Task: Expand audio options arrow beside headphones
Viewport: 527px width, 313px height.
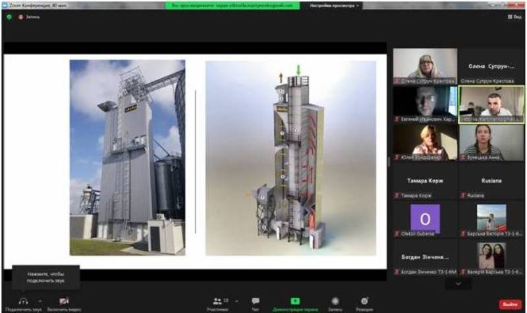Action: pyautogui.click(x=40, y=300)
